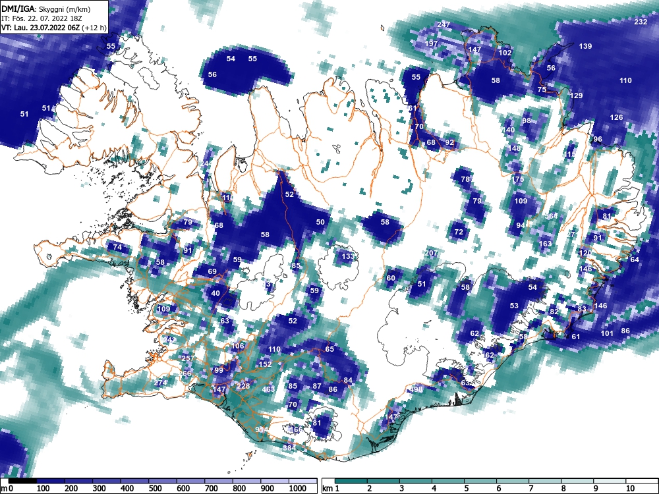
Task: Click the visibility value 175 on the map
Action: (517, 179)
